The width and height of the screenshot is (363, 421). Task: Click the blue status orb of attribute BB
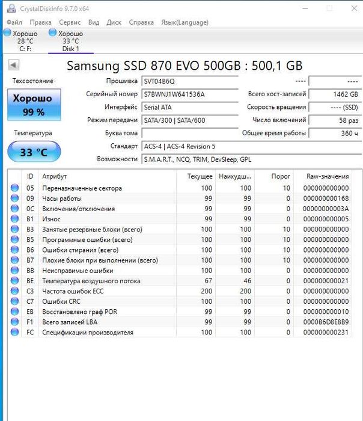[x=14, y=270]
